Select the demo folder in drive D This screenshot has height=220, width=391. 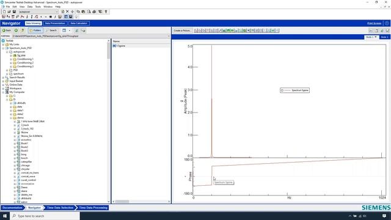(20, 118)
